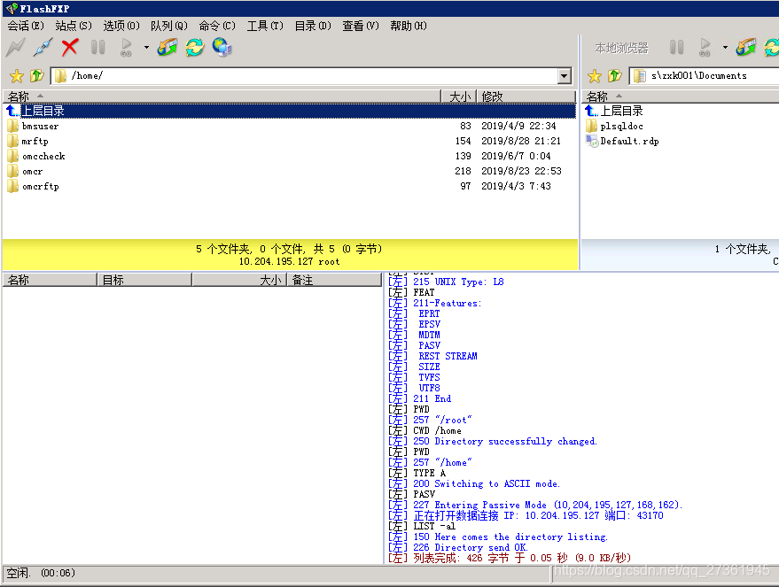The image size is (779, 587).
Task: Click log line '250 Directory successfully changed.'
Action: point(505,441)
